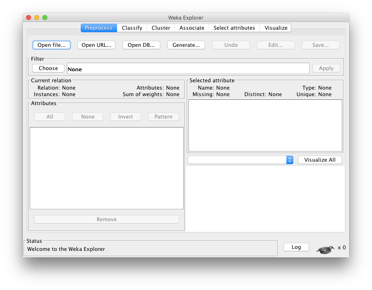The image size is (372, 290).
Task: Click the 'Distinct: None' text
Action: 263,94
